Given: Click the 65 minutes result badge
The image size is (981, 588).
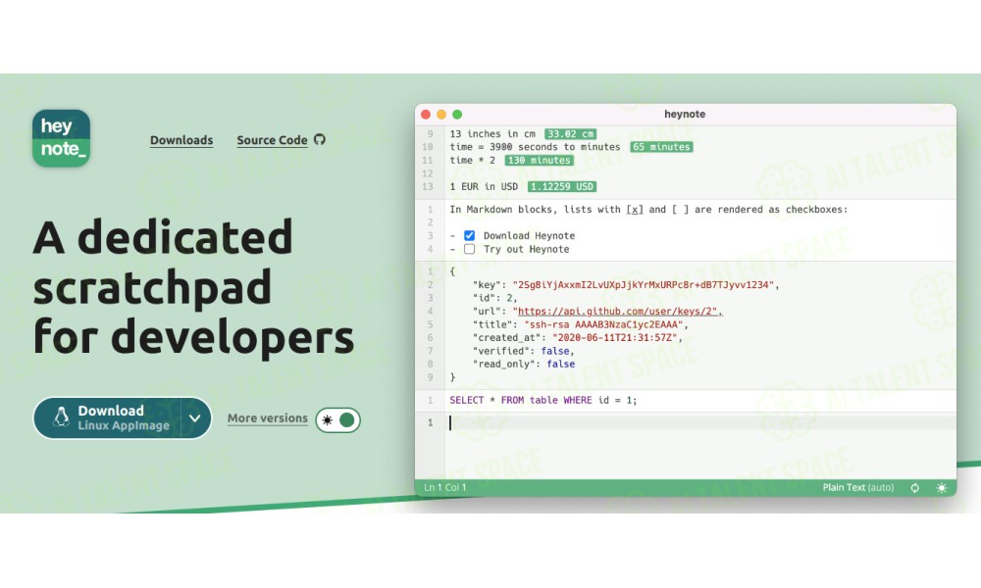Looking at the screenshot, I should tap(661, 147).
